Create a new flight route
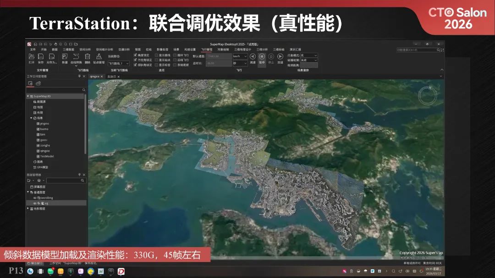 pos(64,56)
